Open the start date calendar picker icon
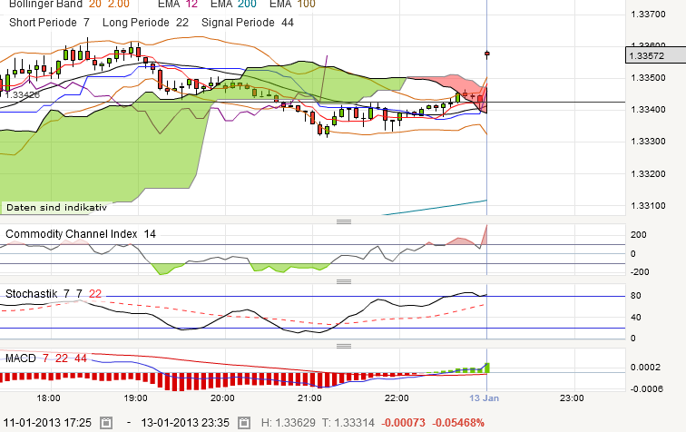The height and width of the screenshot is (432, 686). pos(106,423)
